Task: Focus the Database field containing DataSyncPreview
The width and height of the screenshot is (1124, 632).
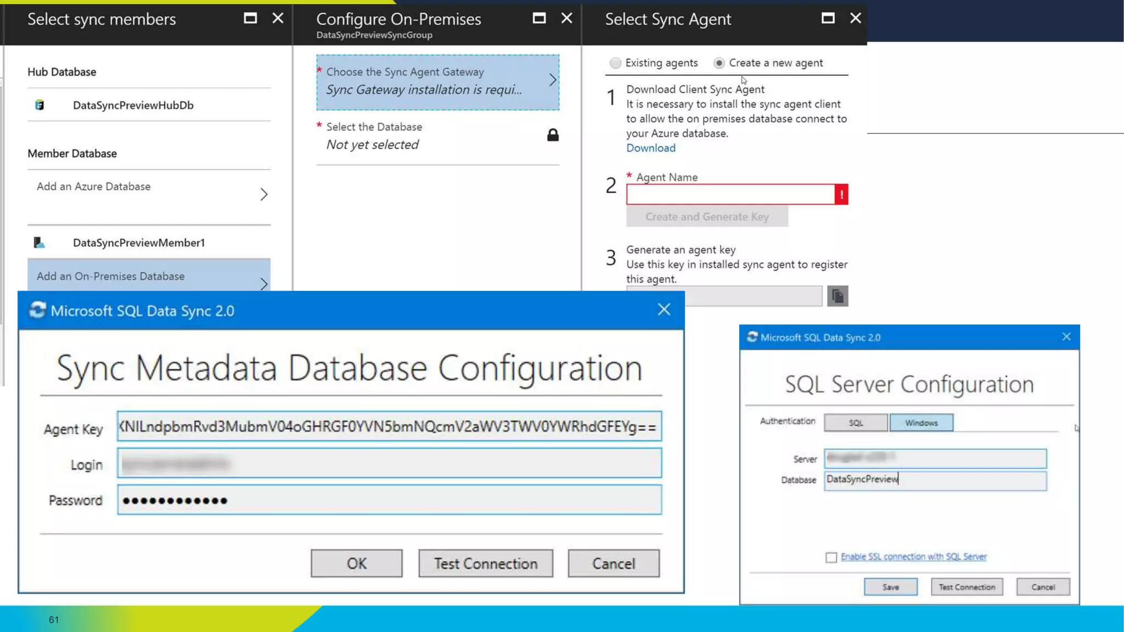Action: pos(935,480)
